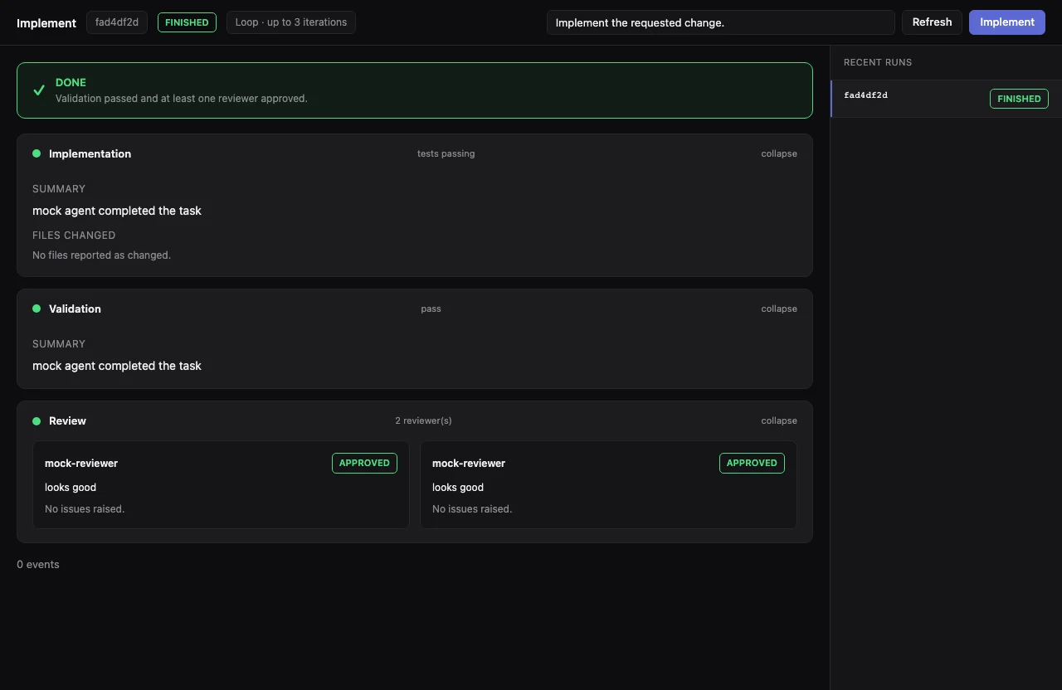Click the fad4df2d run ID chip in header
The image size is (1062, 690).
117,22
